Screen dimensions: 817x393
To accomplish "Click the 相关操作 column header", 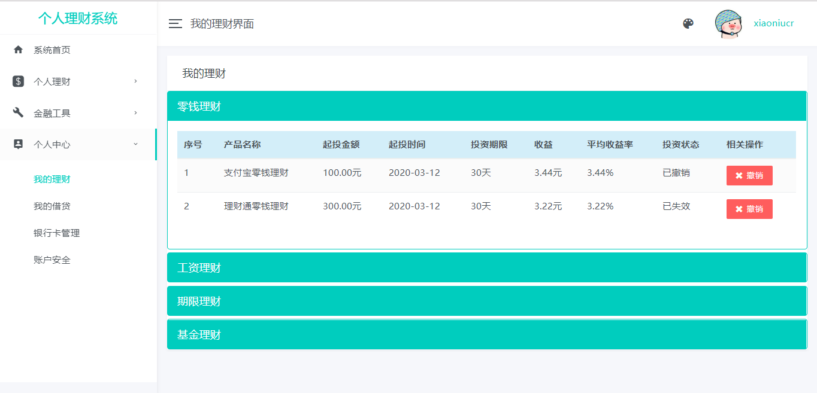I will (745, 144).
